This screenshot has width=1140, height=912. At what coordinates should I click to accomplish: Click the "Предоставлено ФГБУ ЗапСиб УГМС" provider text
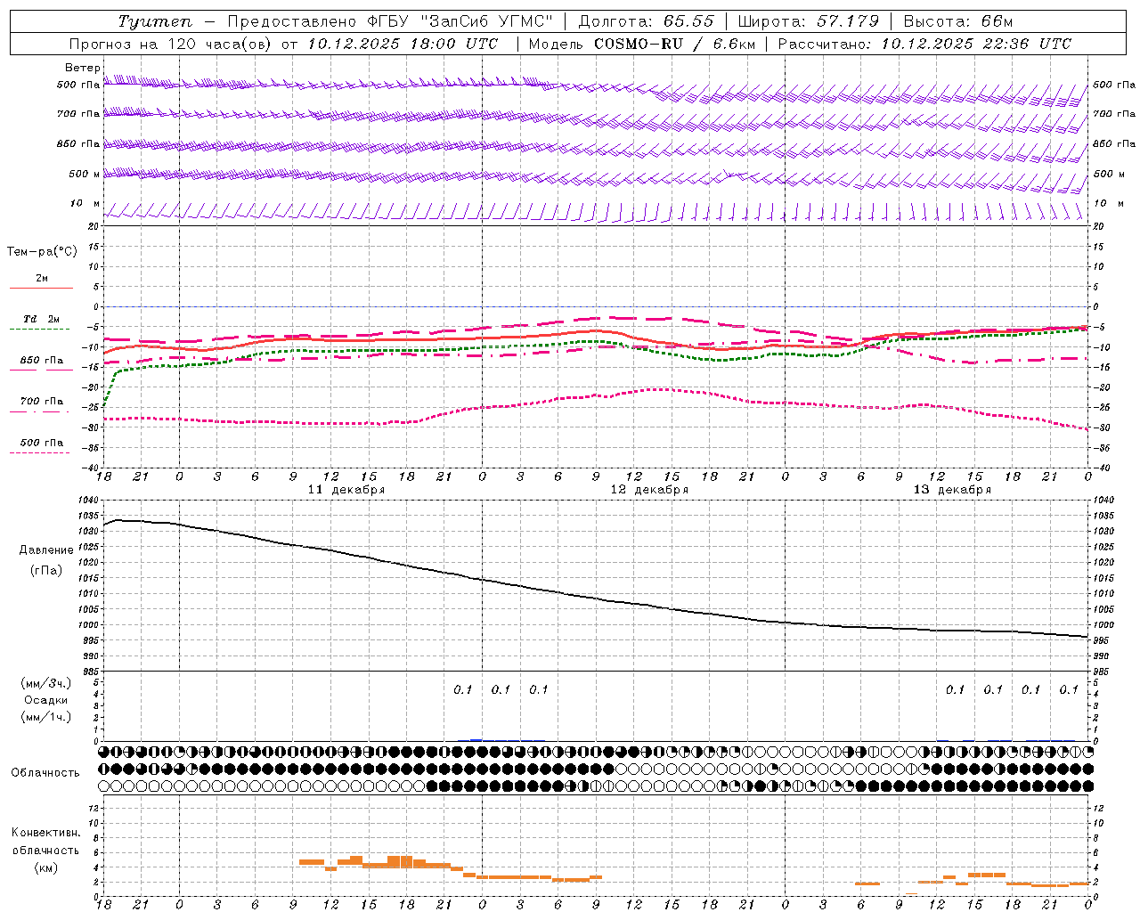tap(390, 21)
